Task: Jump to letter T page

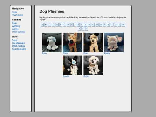Action: pyautogui.click(x=112, y=25)
